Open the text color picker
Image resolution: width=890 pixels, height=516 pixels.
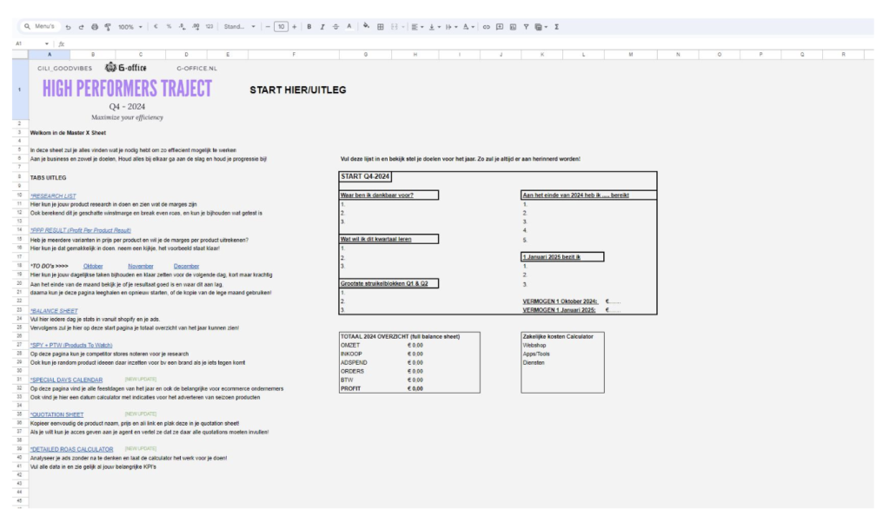(x=349, y=27)
